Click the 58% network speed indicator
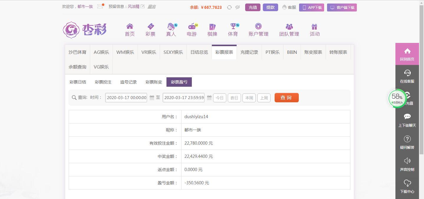 (x=397, y=98)
